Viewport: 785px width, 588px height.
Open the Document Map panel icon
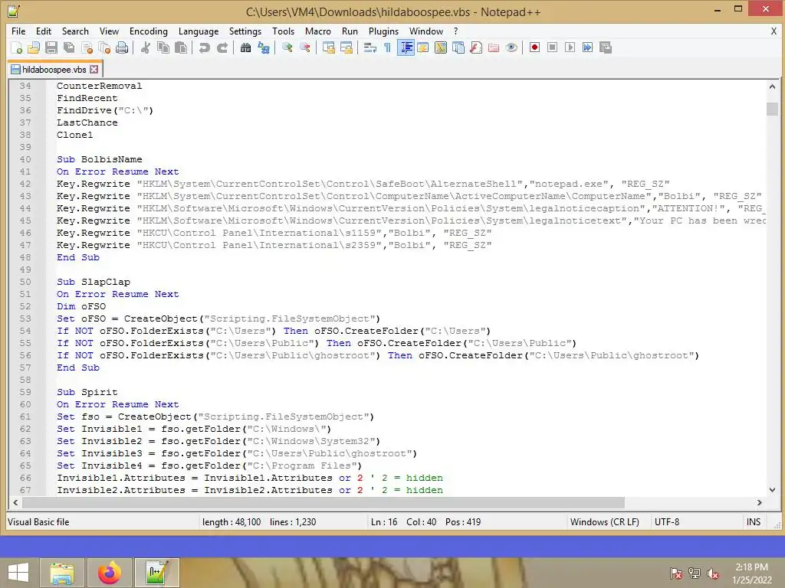(x=441, y=47)
